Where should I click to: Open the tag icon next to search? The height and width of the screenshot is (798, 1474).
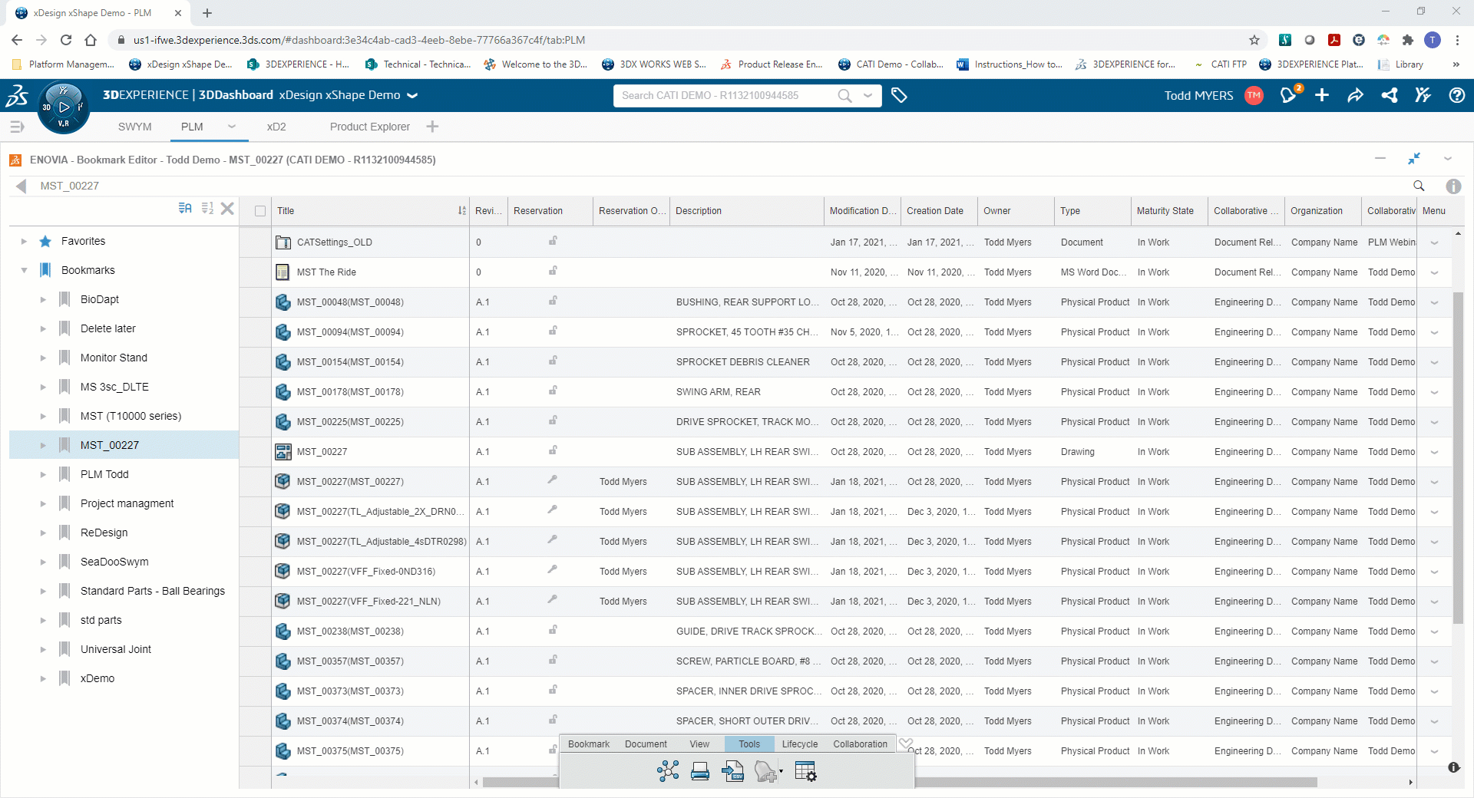pos(899,95)
